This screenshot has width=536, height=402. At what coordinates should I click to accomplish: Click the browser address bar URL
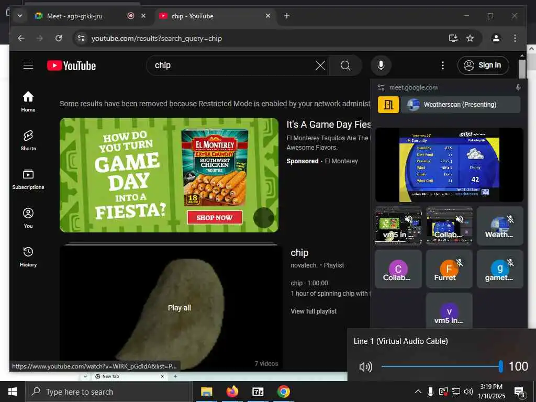[x=157, y=38]
